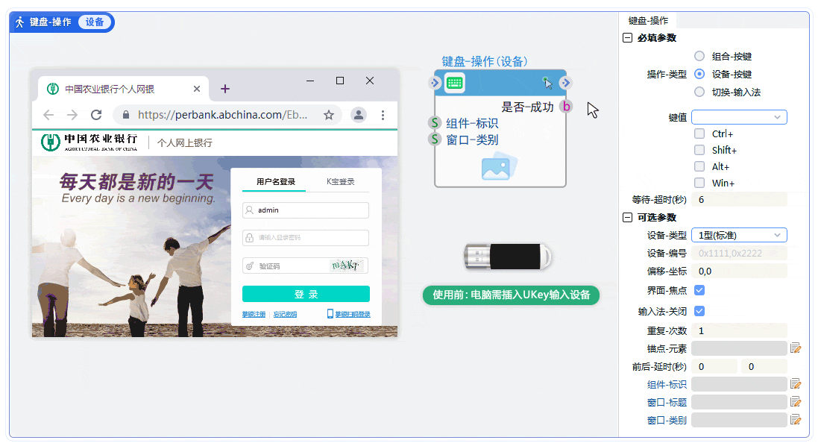Click the image placeholder icon in the node

(499, 166)
